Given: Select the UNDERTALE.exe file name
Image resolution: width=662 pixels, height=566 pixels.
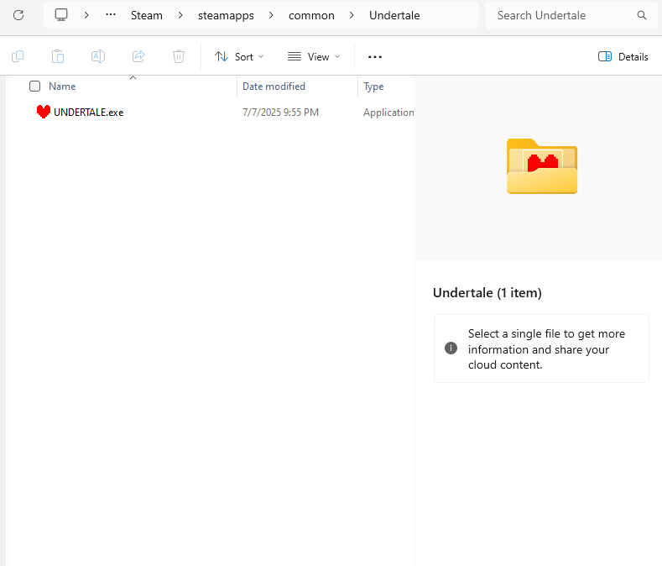Looking at the screenshot, I should click(x=89, y=113).
